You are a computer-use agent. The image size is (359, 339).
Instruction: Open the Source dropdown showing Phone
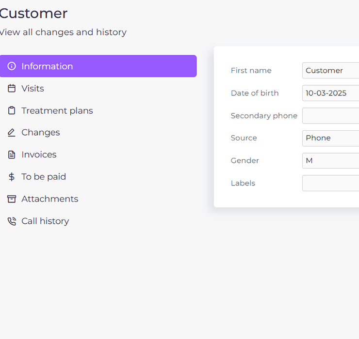click(x=330, y=138)
